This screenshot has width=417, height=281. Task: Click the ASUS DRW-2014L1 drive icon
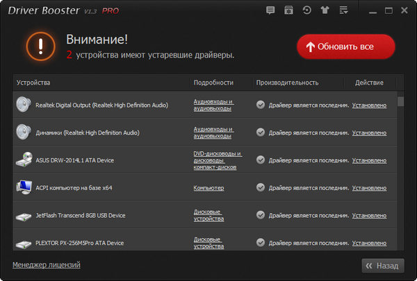[x=23, y=160]
